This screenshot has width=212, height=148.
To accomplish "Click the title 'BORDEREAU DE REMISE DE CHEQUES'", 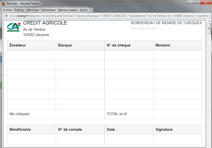I will (x=166, y=23).
